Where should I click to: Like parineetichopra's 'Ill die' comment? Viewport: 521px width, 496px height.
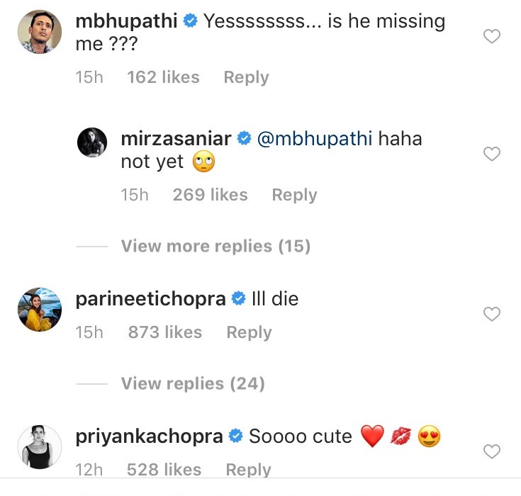[x=491, y=314]
